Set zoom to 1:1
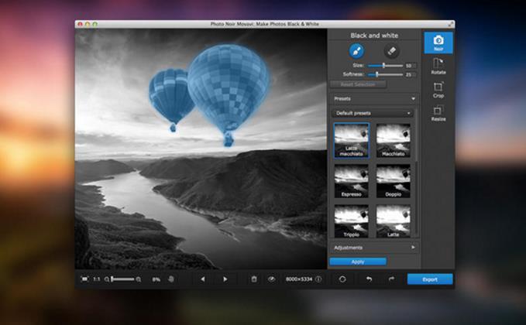 tap(97, 279)
